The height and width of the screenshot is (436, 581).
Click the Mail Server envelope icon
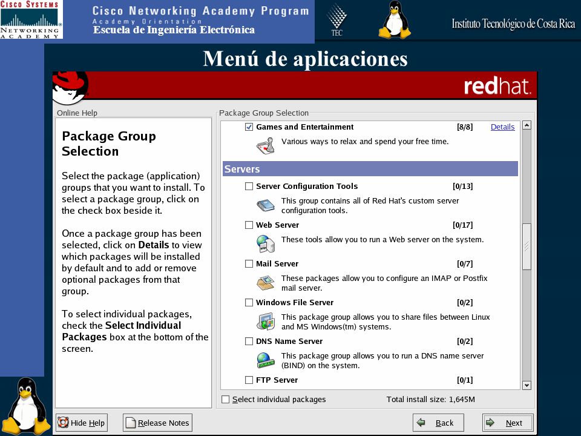(x=266, y=283)
